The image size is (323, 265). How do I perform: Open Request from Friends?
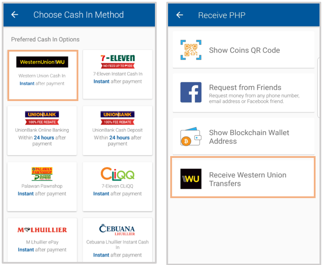pos(243,93)
